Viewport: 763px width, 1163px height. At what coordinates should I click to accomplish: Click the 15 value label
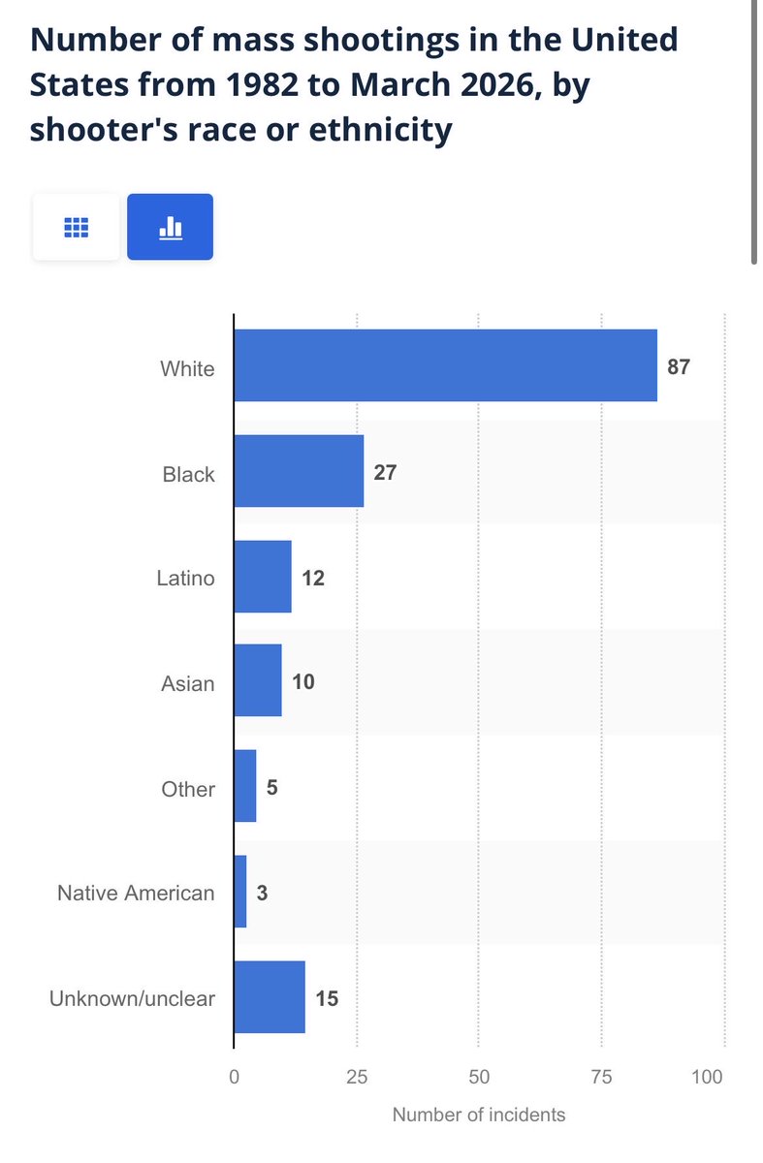[327, 998]
